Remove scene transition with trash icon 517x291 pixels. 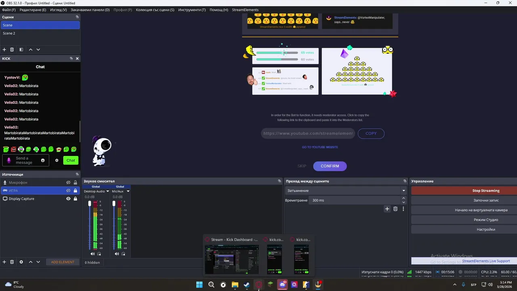pos(395,209)
